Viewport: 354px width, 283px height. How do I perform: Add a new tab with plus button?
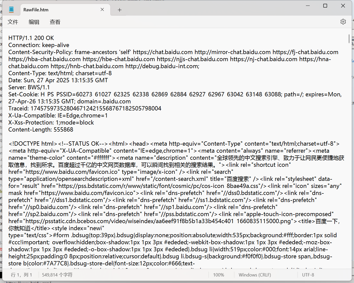(120, 10)
